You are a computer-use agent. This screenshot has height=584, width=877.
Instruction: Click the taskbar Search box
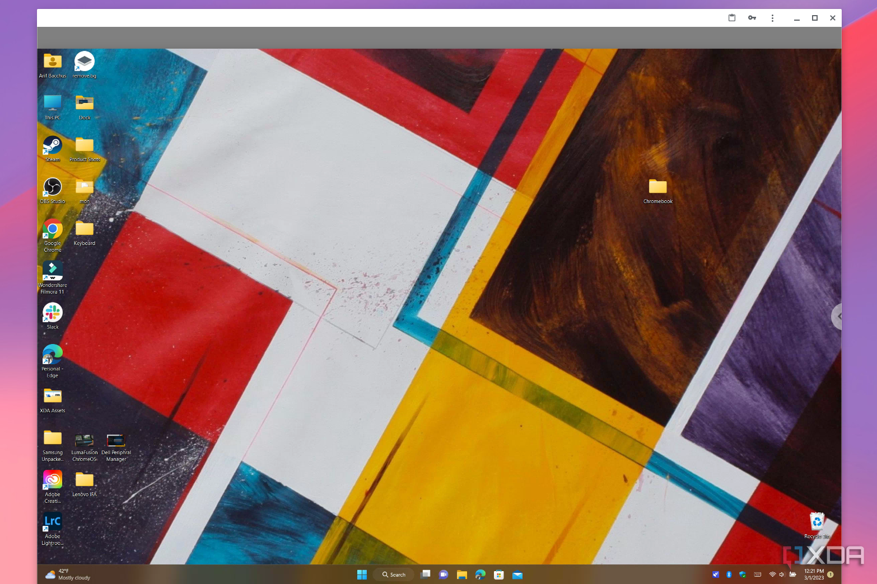click(x=394, y=574)
